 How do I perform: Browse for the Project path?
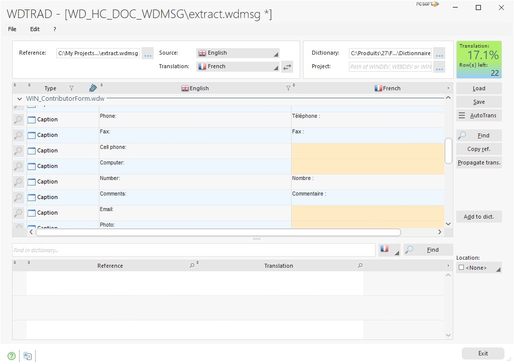(439, 67)
